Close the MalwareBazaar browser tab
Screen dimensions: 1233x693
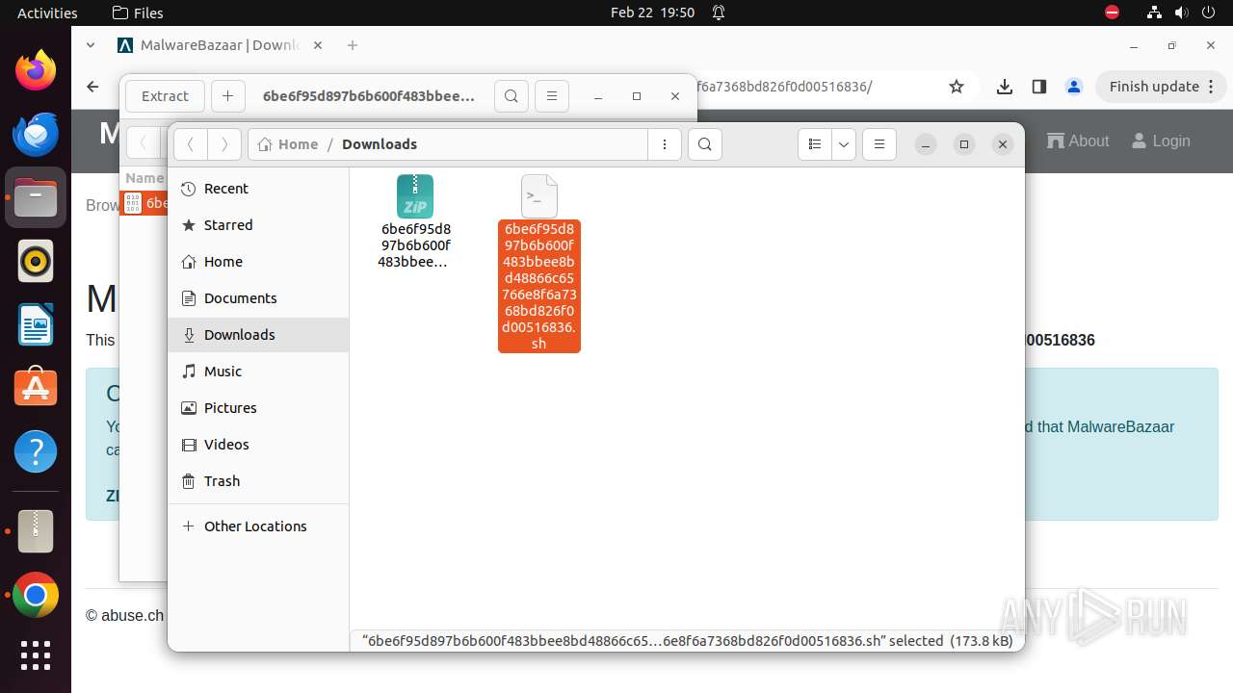318,45
